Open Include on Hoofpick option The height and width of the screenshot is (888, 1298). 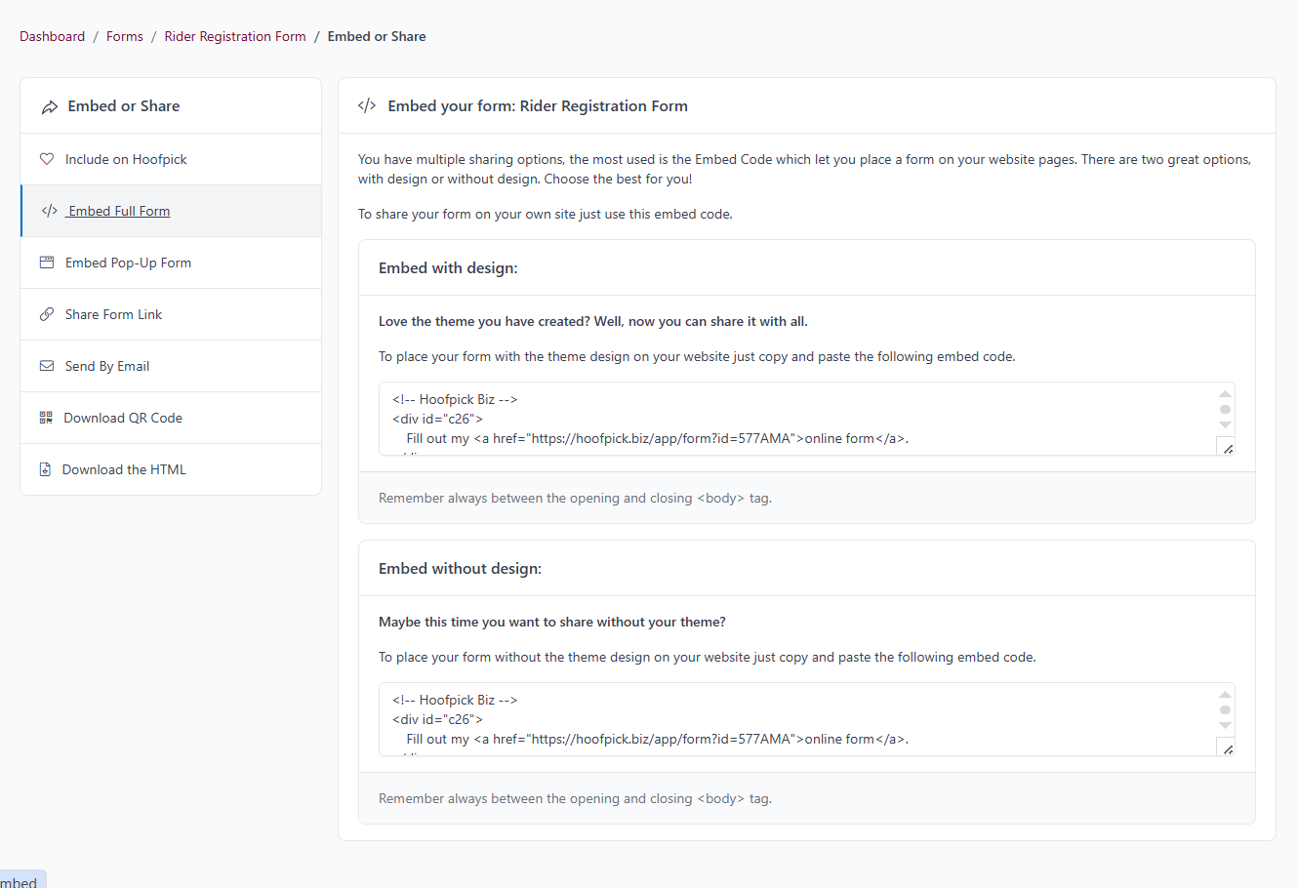coord(171,159)
